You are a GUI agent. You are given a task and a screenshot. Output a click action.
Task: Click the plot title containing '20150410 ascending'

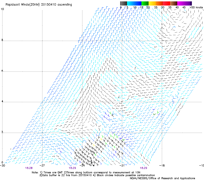click(39, 5)
